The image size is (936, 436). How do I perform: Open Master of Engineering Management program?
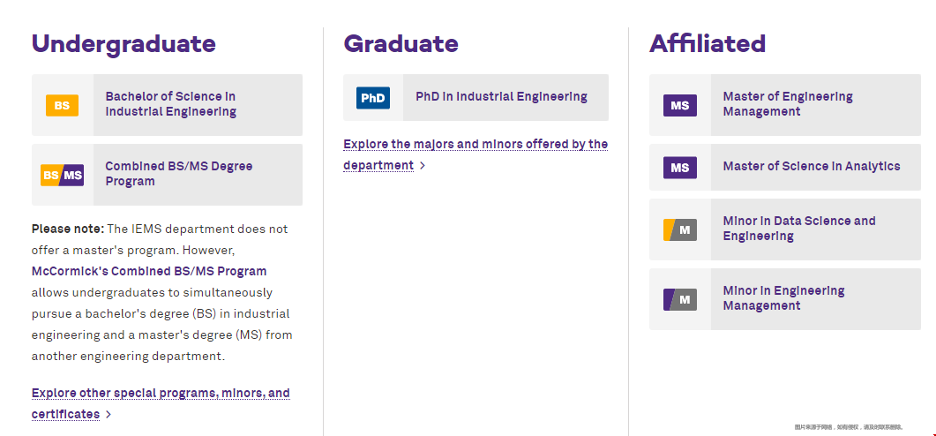(x=785, y=105)
